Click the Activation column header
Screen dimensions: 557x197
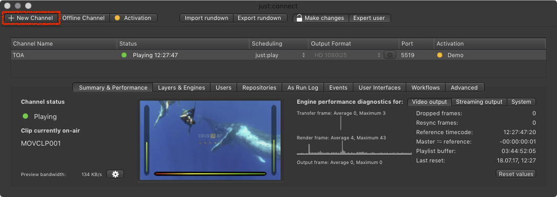490,43
